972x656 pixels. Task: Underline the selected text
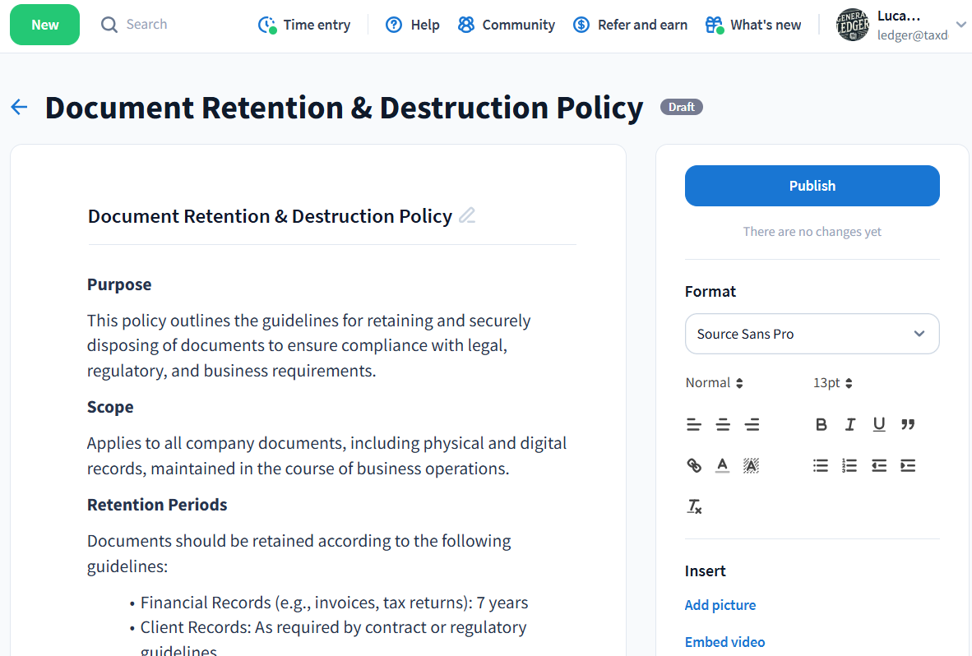click(879, 424)
